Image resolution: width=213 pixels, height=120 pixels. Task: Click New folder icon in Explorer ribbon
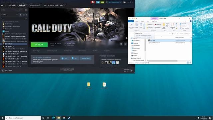pyautogui.click(x=164, y=26)
